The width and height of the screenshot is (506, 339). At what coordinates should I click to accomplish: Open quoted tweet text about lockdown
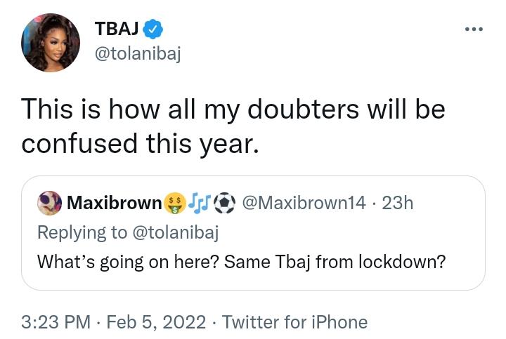pos(242,262)
